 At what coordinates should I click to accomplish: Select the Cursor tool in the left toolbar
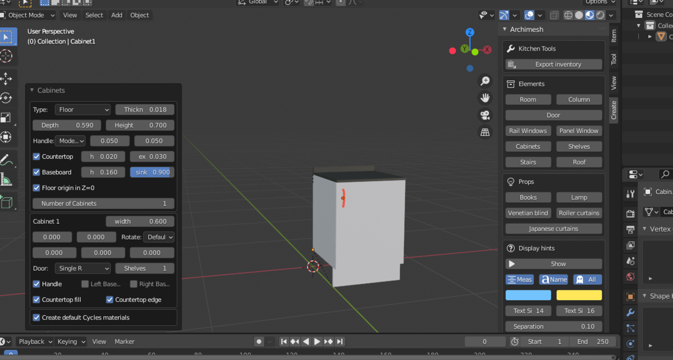click(6, 56)
